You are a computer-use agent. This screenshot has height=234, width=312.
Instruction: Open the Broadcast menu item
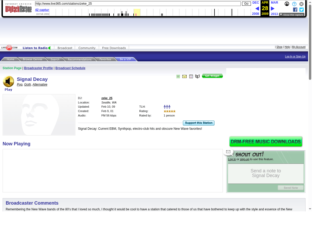[x=65, y=48]
